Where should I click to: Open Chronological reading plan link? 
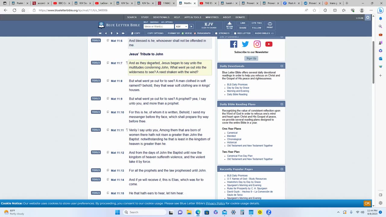(234, 139)
